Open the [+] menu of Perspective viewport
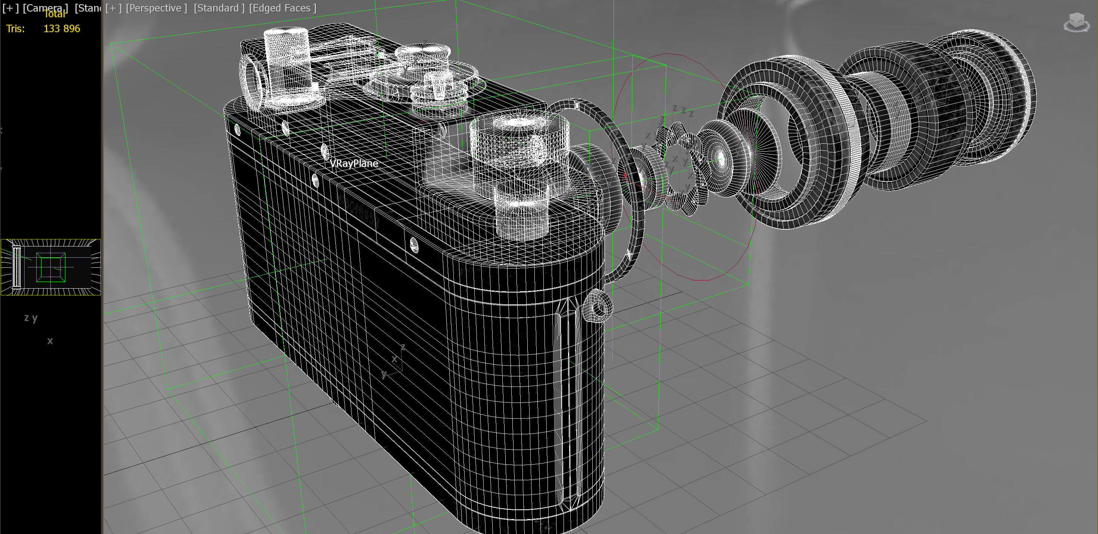This screenshot has height=534, width=1098. coord(114,8)
